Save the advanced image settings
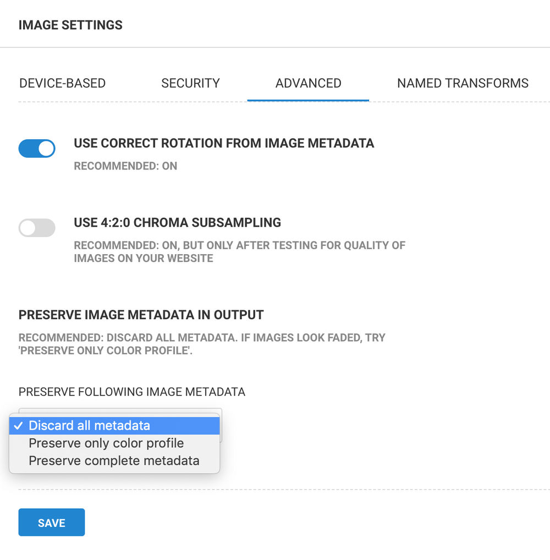The height and width of the screenshot is (560, 550). pyautogui.click(x=51, y=522)
